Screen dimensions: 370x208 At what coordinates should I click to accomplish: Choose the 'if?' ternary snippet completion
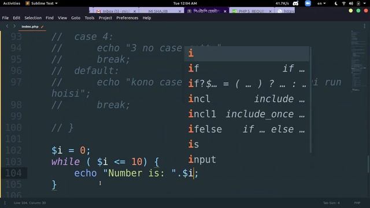pos(247,84)
